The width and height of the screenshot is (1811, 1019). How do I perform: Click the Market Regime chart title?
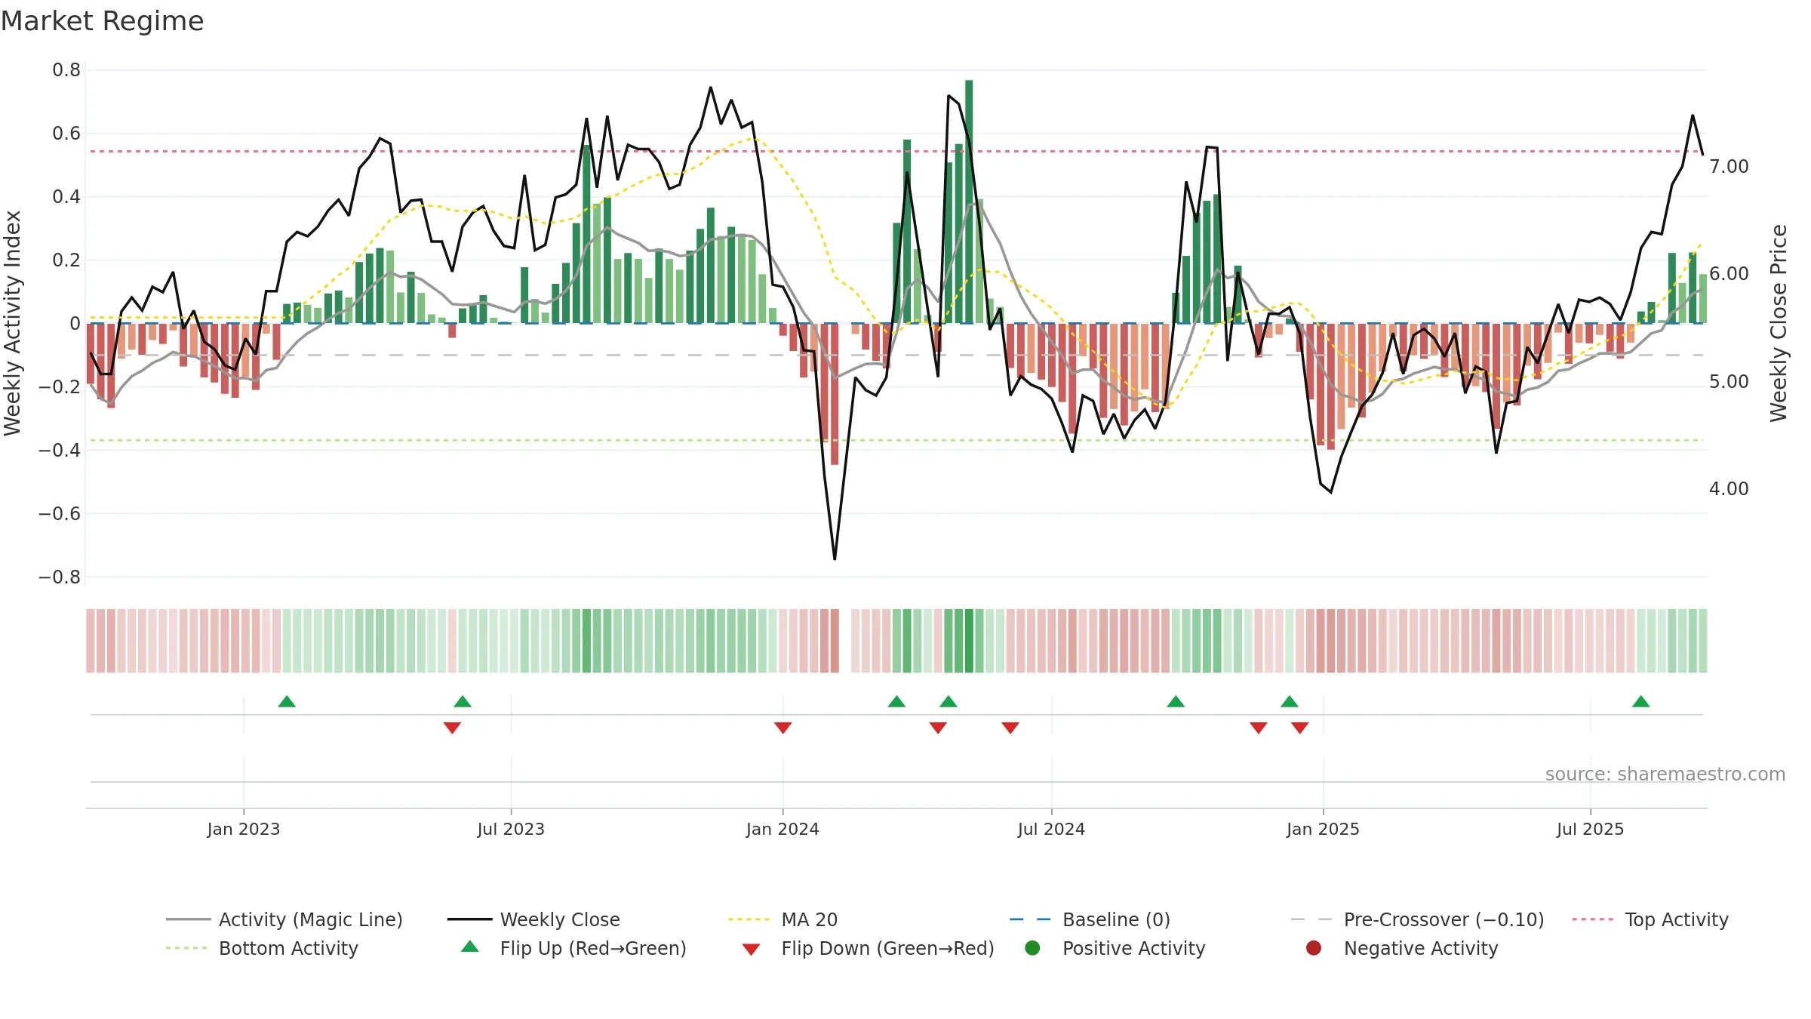tap(102, 21)
